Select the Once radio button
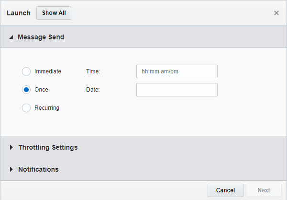This screenshot has height=200, width=287. [26, 90]
